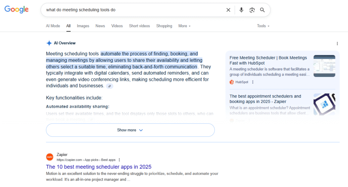Expand the More search categories dropdown
The width and height of the screenshot is (348, 187).
(x=184, y=26)
